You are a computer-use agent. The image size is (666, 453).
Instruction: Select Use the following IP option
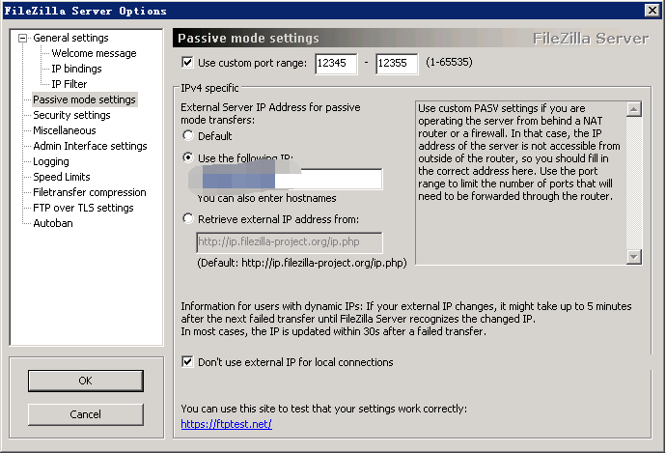[x=188, y=157]
